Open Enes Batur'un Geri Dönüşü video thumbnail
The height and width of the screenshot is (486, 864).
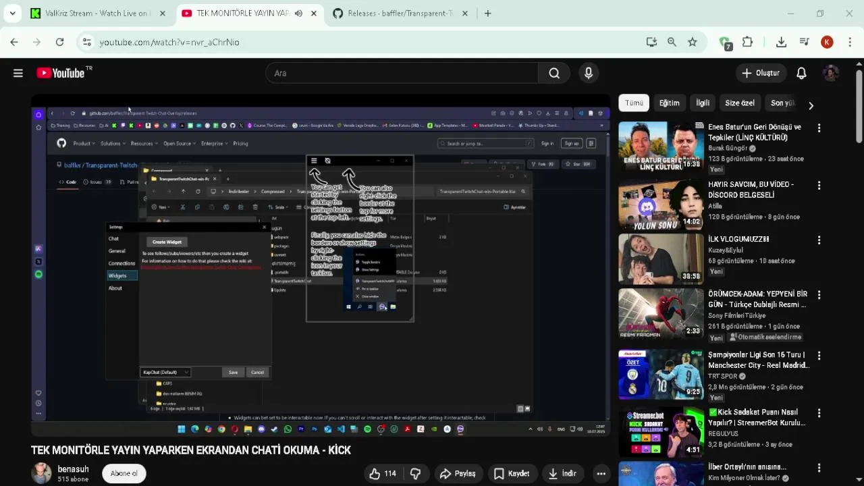(661, 146)
